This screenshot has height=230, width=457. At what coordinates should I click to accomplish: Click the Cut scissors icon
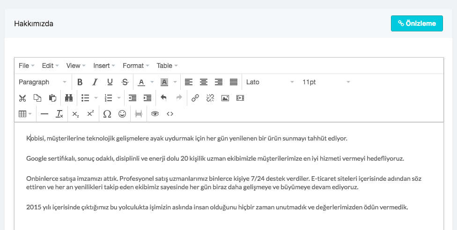[22, 98]
